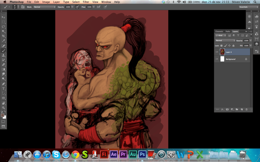
Task: Open the Essentials workspace dropdown
Action: pyautogui.click(x=249, y=7)
